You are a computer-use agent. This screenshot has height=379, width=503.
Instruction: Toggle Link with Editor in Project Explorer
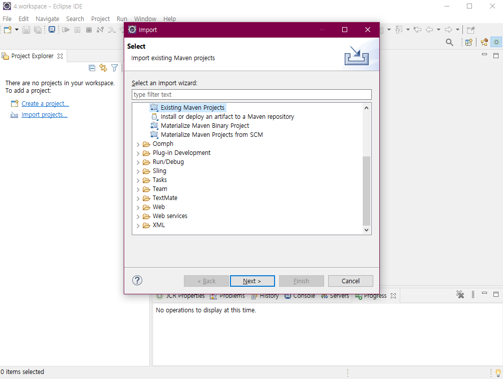point(103,68)
